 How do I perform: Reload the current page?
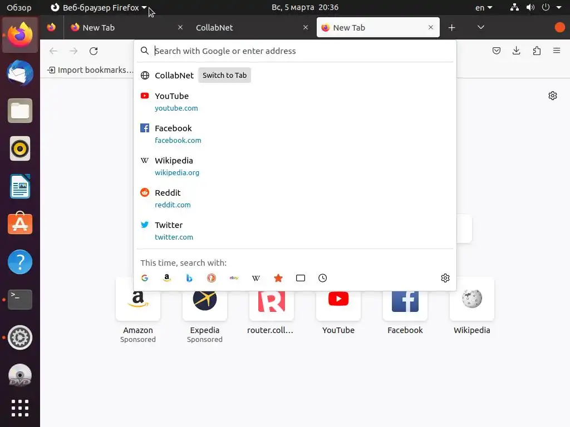94,51
